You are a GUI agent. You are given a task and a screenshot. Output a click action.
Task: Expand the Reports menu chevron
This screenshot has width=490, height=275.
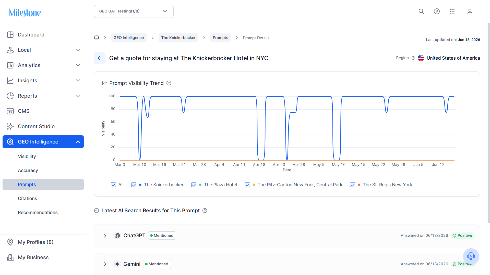pos(78,96)
